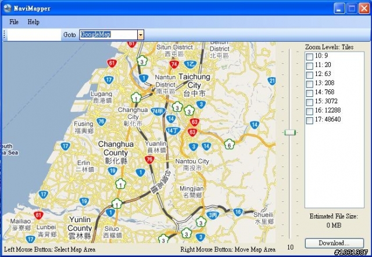Open the Help menu

click(x=34, y=22)
